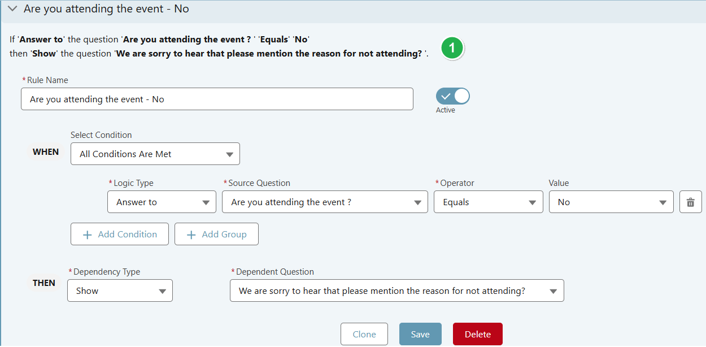Image resolution: width=706 pixels, height=347 pixels.
Task: Click the Clone button
Action: (x=364, y=334)
